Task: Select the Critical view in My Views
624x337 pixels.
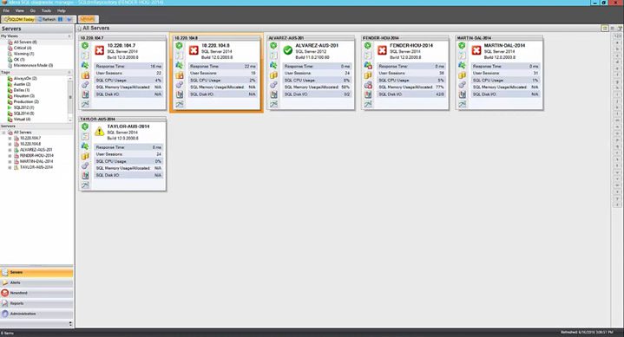Action: [x=20, y=48]
